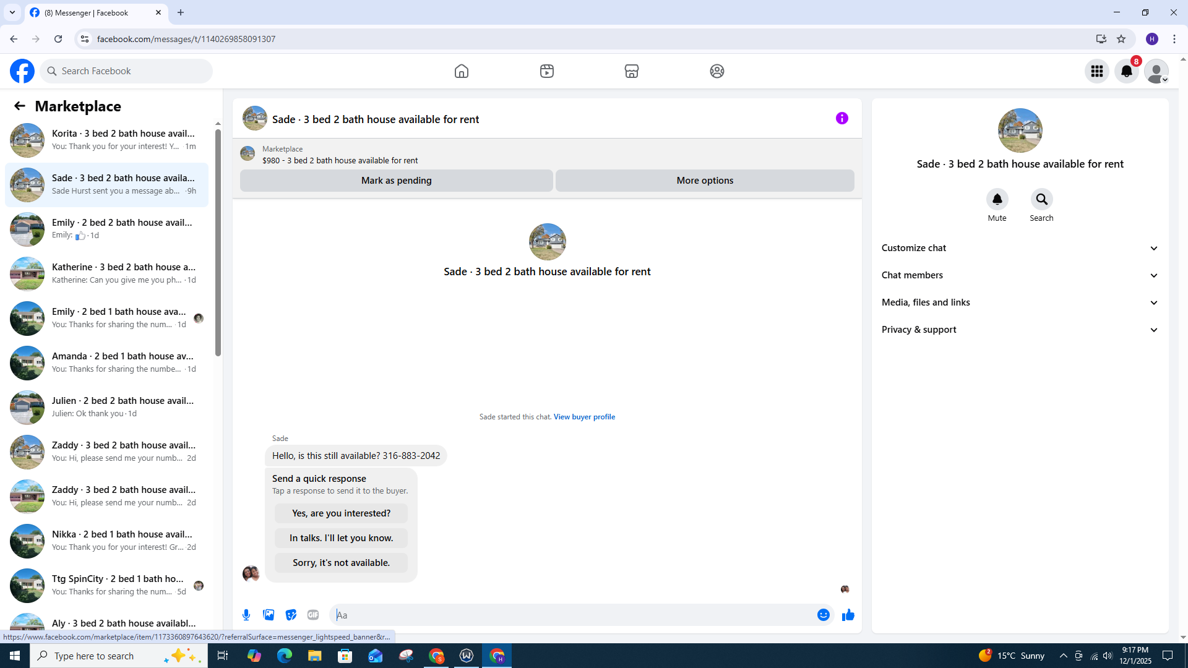Screen dimensions: 1188x668
Task: Open File Explorer from the taskbar
Action: tap(314, 656)
